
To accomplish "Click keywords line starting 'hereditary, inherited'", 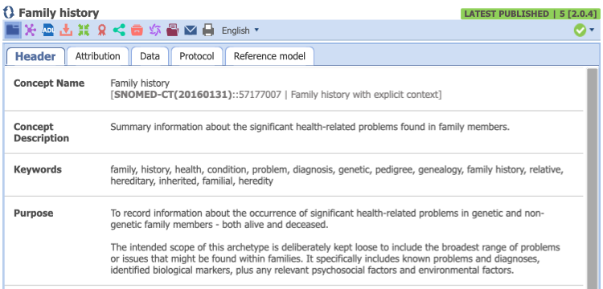I will pyautogui.click(x=192, y=181).
